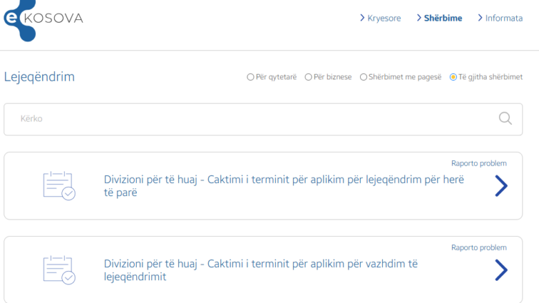This screenshot has width=539, height=303.
Task: Click the calendar icon on the first service card
Action: point(59,186)
